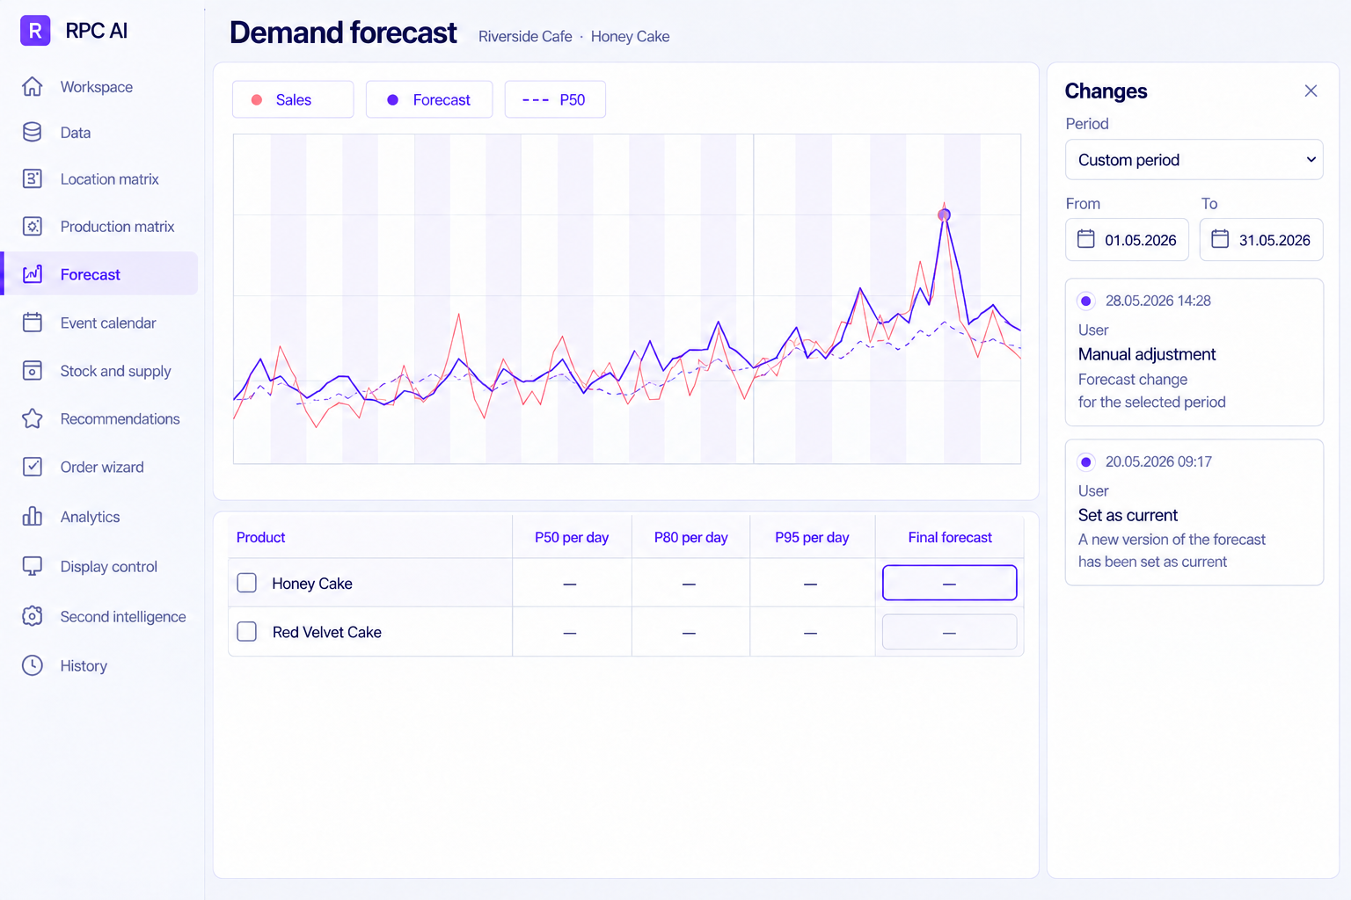Click the Honey Cake breadcrumb
1351x900 pixels.
(x=630, y=36)
